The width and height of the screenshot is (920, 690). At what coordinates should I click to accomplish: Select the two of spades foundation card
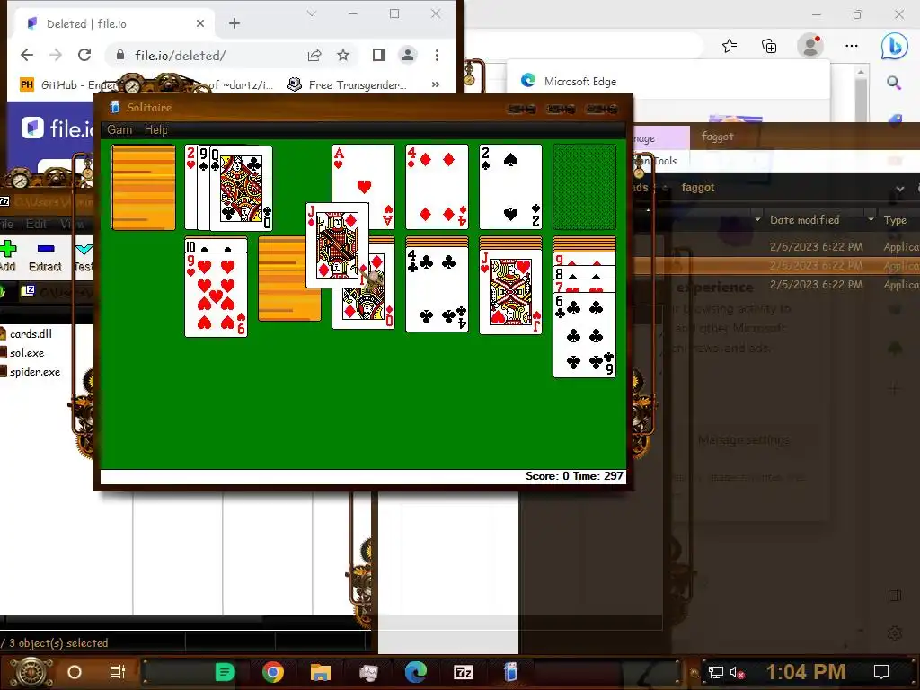(x=510, y=187)
